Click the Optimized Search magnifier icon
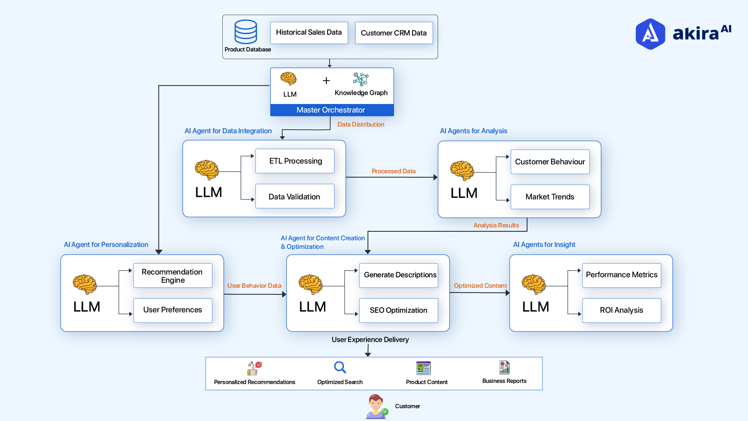The width and height of the screenshot is (748, 421). click(x=340, y=367)
